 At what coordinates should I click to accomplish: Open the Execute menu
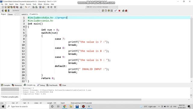tap(29, 4)
